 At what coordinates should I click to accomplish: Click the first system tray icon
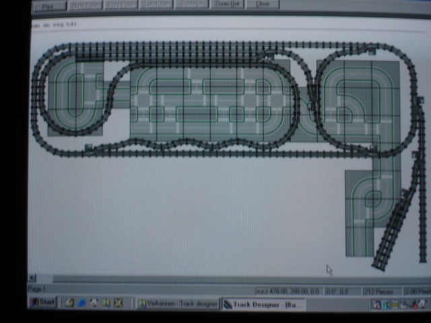click(376, 305)
